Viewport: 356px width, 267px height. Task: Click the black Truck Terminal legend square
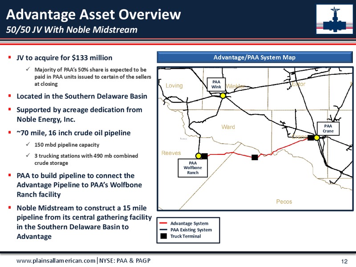(163, 236)
